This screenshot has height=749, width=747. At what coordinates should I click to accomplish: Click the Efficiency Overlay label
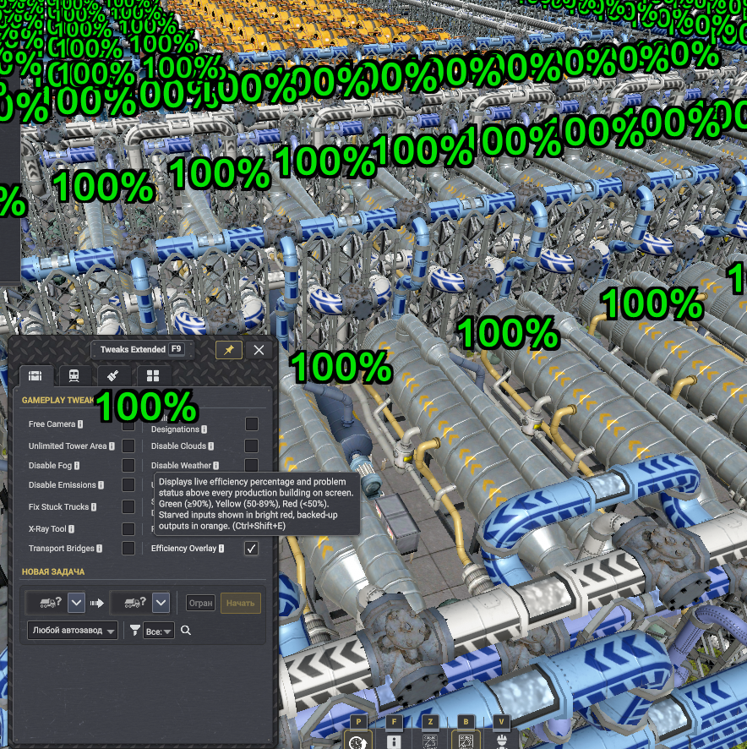pyautogui.click(x=184, y=549)
